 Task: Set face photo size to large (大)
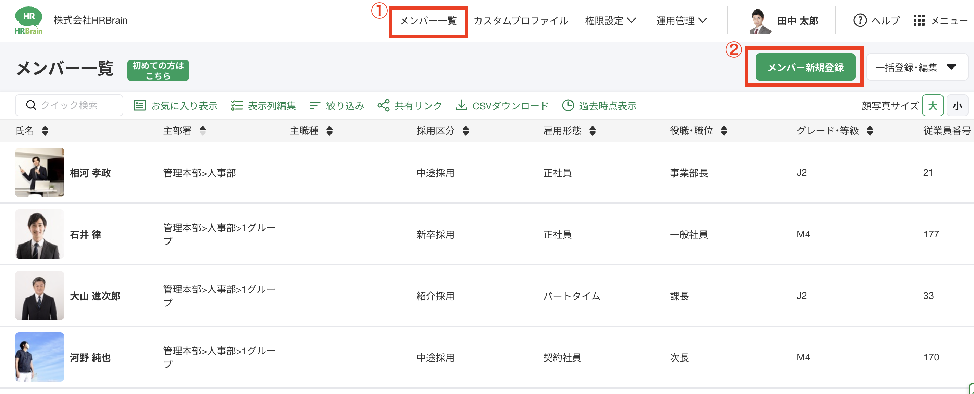(933, 106)
